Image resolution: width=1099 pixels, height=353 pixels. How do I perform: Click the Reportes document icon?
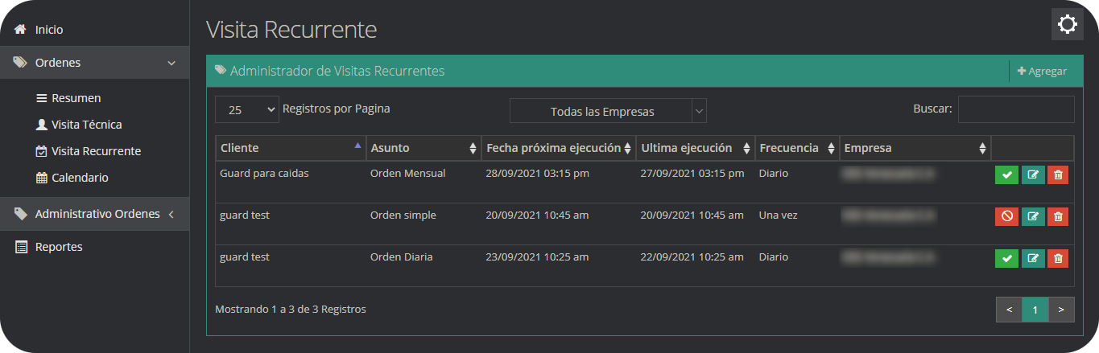click(21, 247)
